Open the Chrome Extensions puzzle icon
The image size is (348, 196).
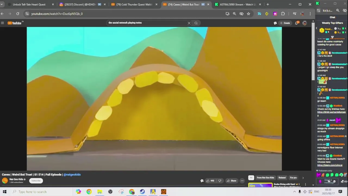[283, 14]
